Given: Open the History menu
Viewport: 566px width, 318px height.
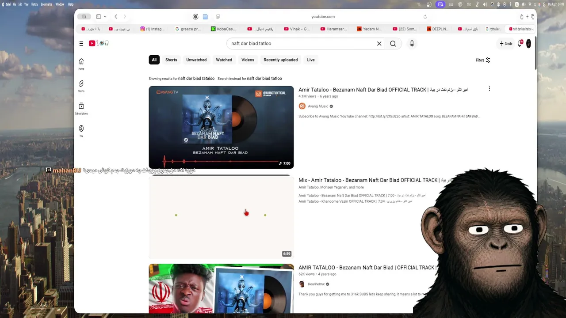Looking at the screenshot, I should [x=34, y=4].
